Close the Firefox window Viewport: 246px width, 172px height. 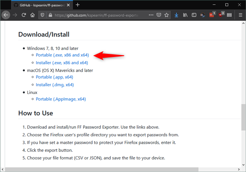coord(239,5)
